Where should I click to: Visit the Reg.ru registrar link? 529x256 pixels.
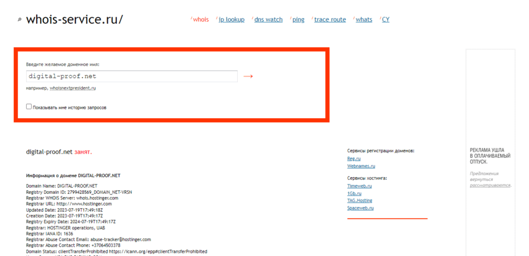(353, 158)
